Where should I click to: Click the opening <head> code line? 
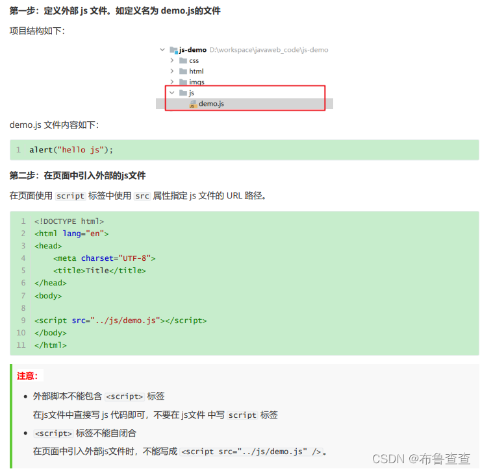[x=48, y=246]
